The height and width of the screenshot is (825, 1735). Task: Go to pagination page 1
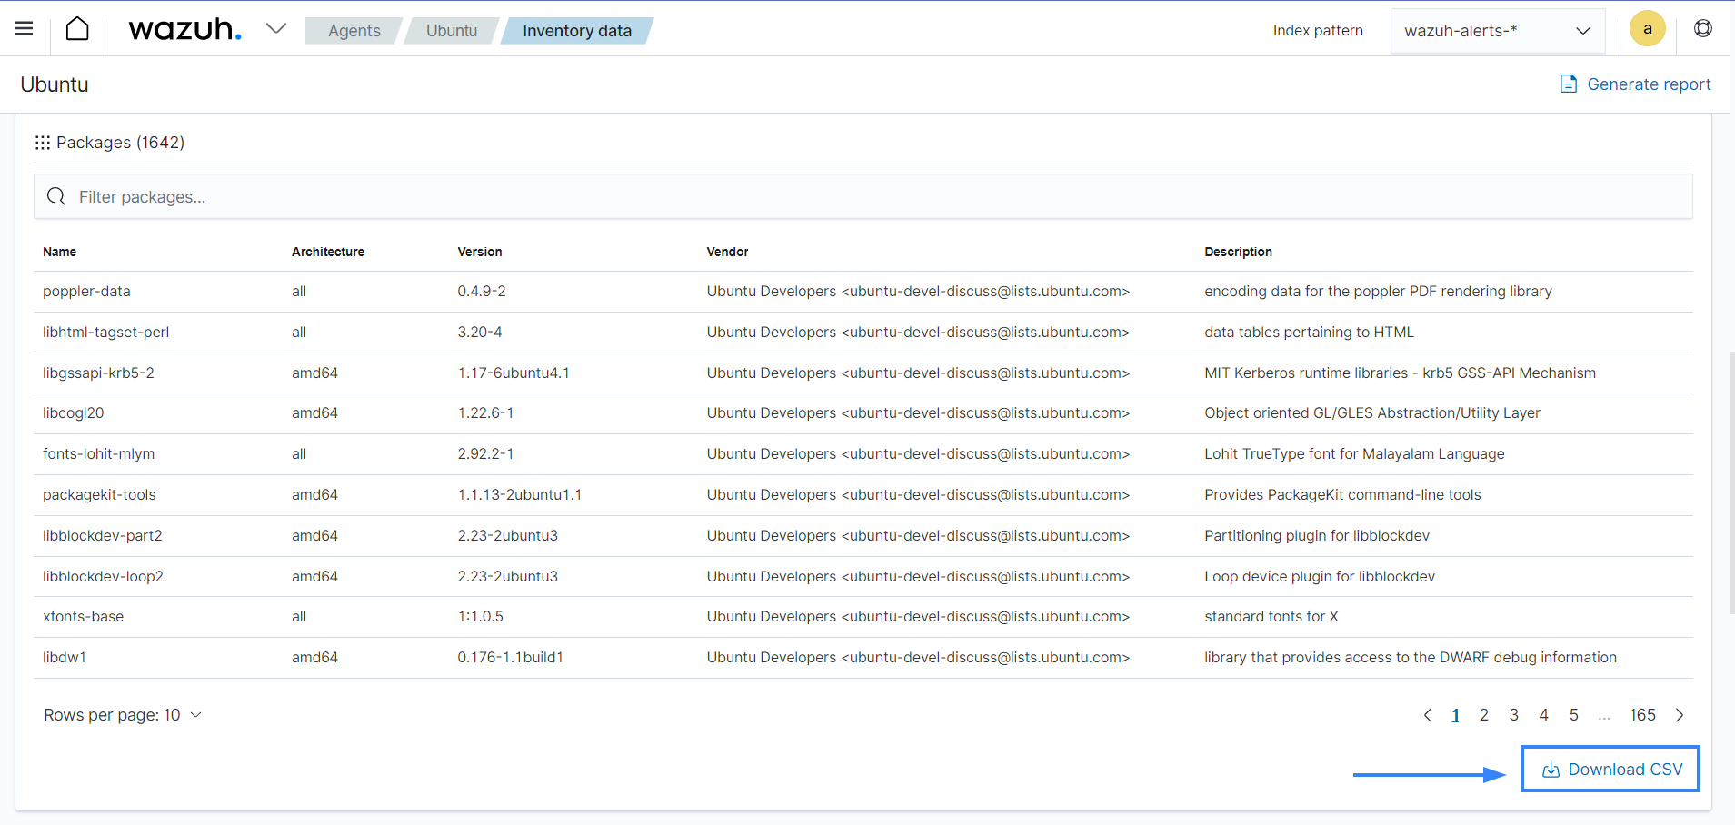pyautogui.click(x=1455, y=715)
